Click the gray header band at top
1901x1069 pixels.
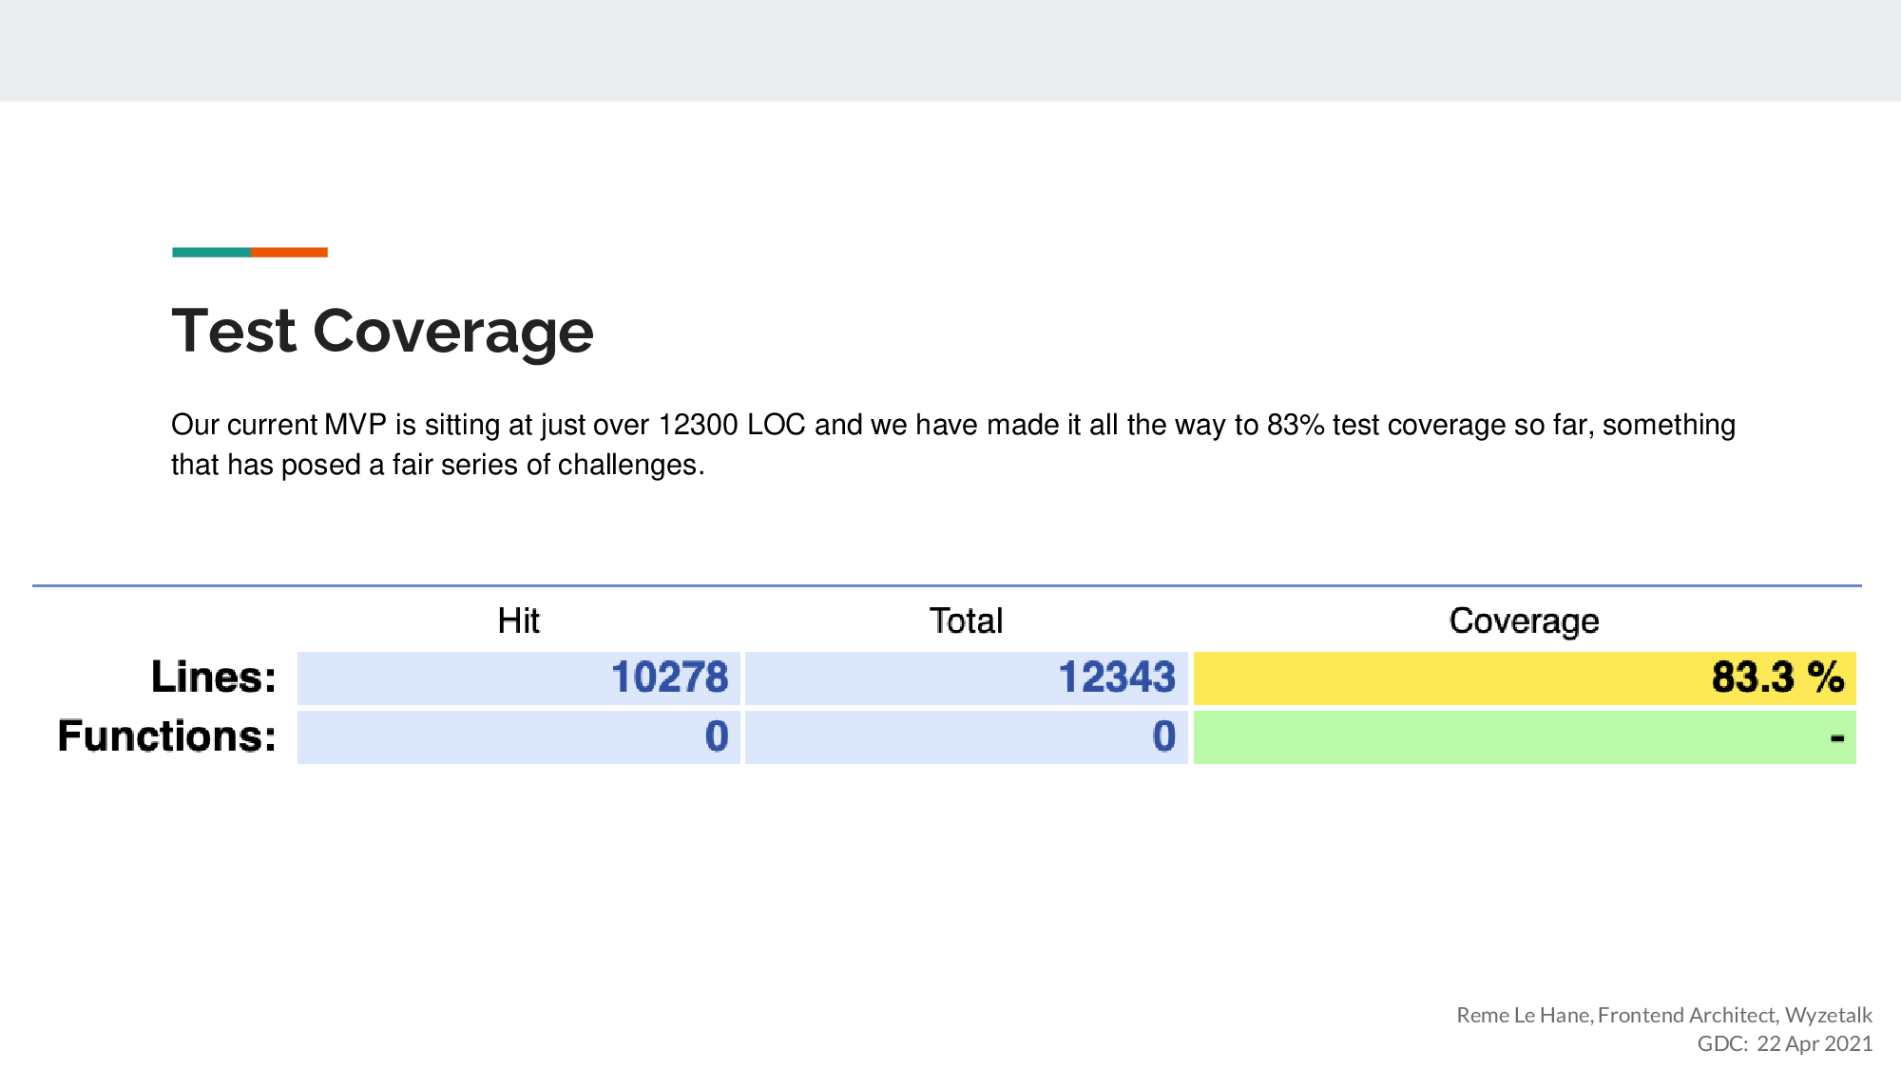(x=950, y=50)
